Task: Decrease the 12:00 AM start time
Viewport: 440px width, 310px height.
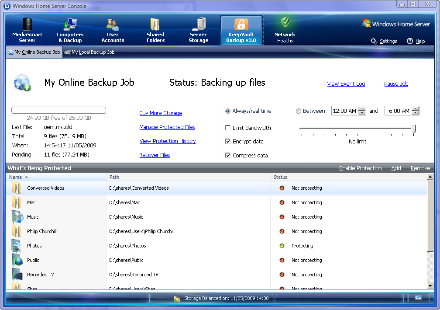Action: point(362,113)
